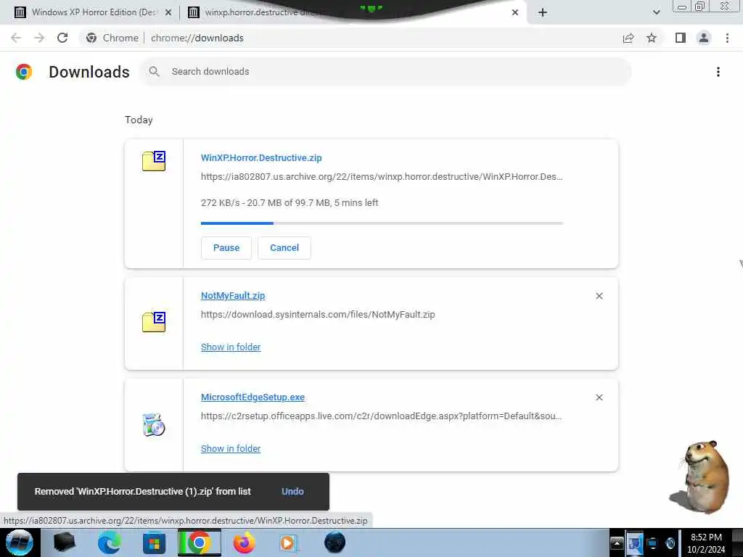Show hidden system tray icons
The width and height of the screenshot is (743, 557).
617,543
